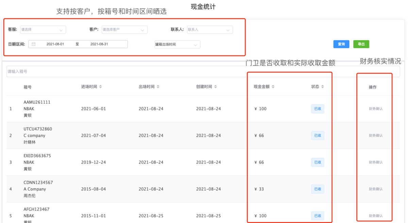Screen dimensions: 408x223
Task: Open the 罐箱出场时间 dropdown
Action: click(177, 45)
